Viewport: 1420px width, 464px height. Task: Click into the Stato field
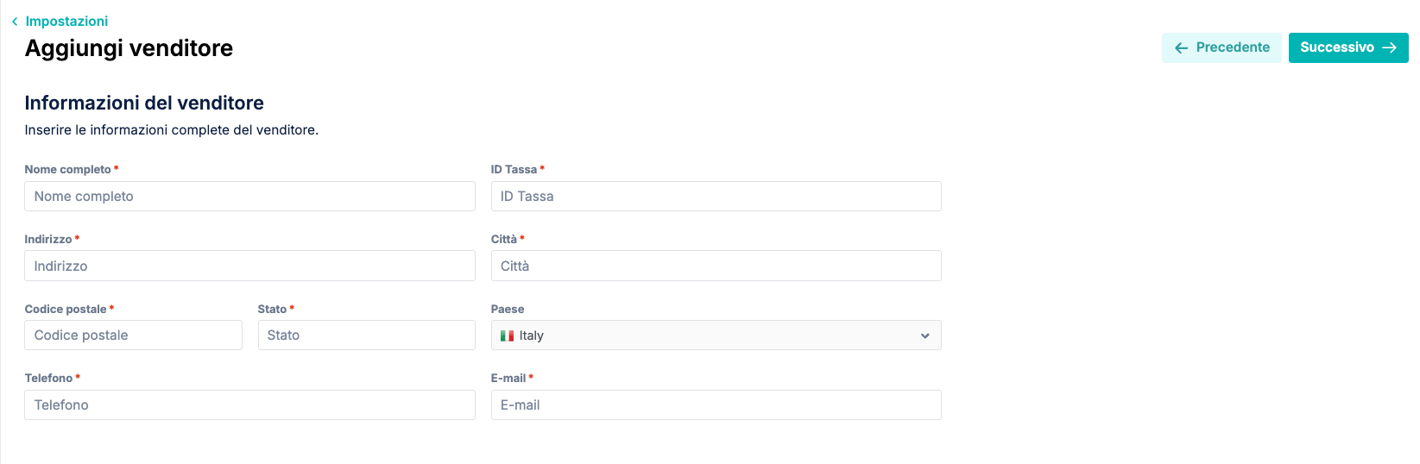pyautogui.click(x=366, y=335)
